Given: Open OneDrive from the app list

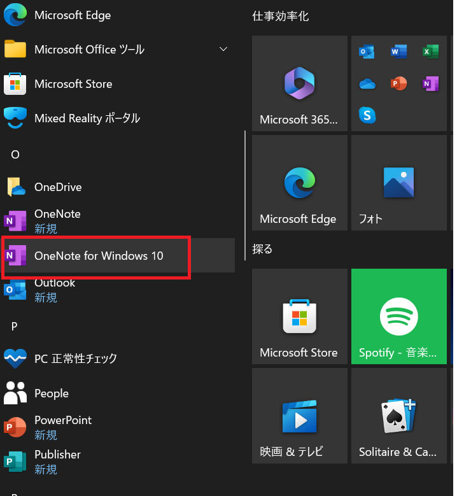Looking at the screenshot, I should (58, 187).
